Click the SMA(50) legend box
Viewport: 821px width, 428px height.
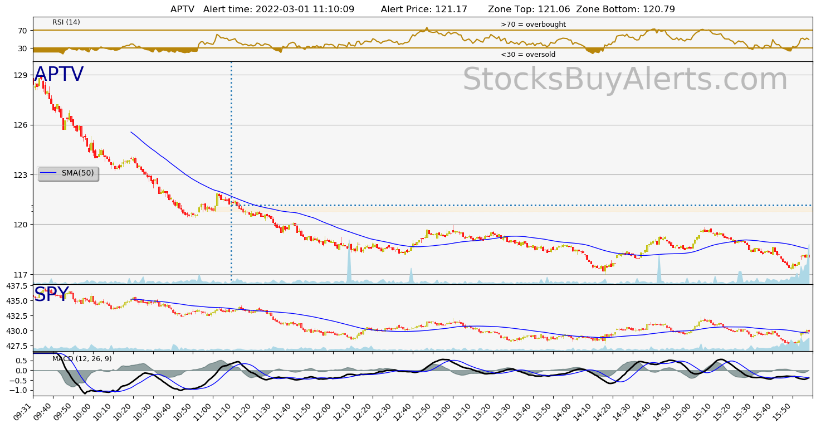pyautogui.click(x=68, y=173)
